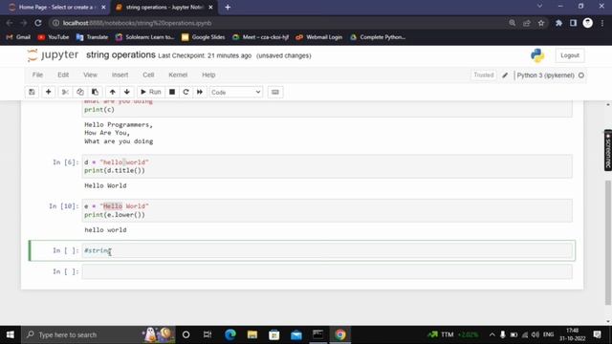This screenshot has width=612, height=344.
Task: Click the taskbar search box
Action: pyautogui.click(x=98, y=334)
